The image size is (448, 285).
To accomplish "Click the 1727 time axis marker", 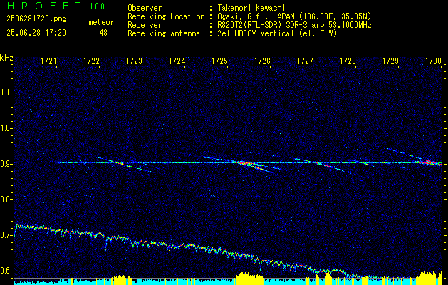I will (305, 61).
